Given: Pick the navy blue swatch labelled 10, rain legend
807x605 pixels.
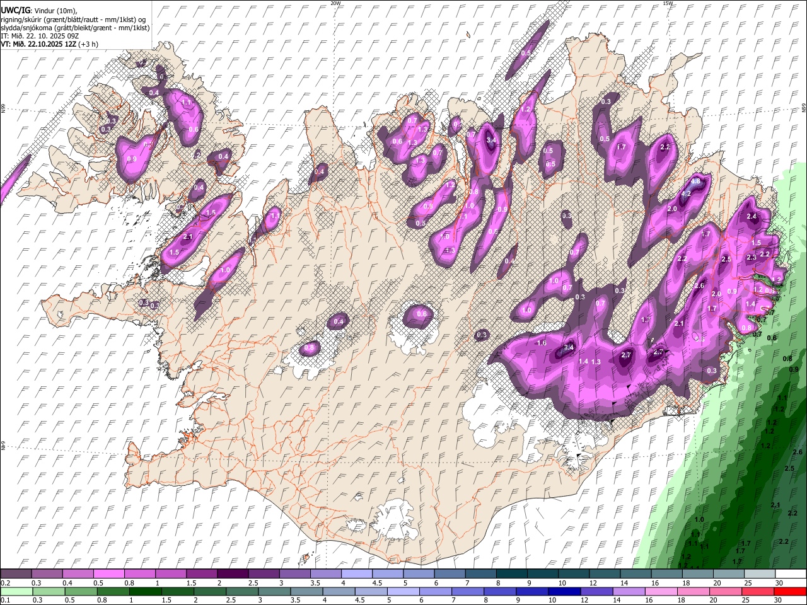Looking at the screenshot, I should coord(564,591).
